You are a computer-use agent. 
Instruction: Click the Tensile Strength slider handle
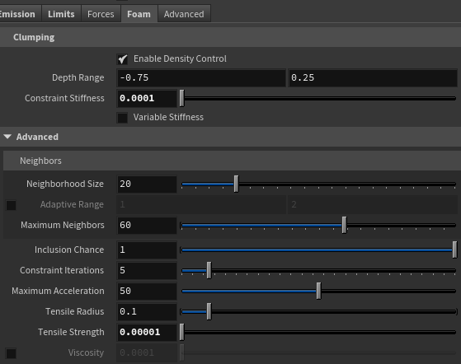tap(182, 332)
